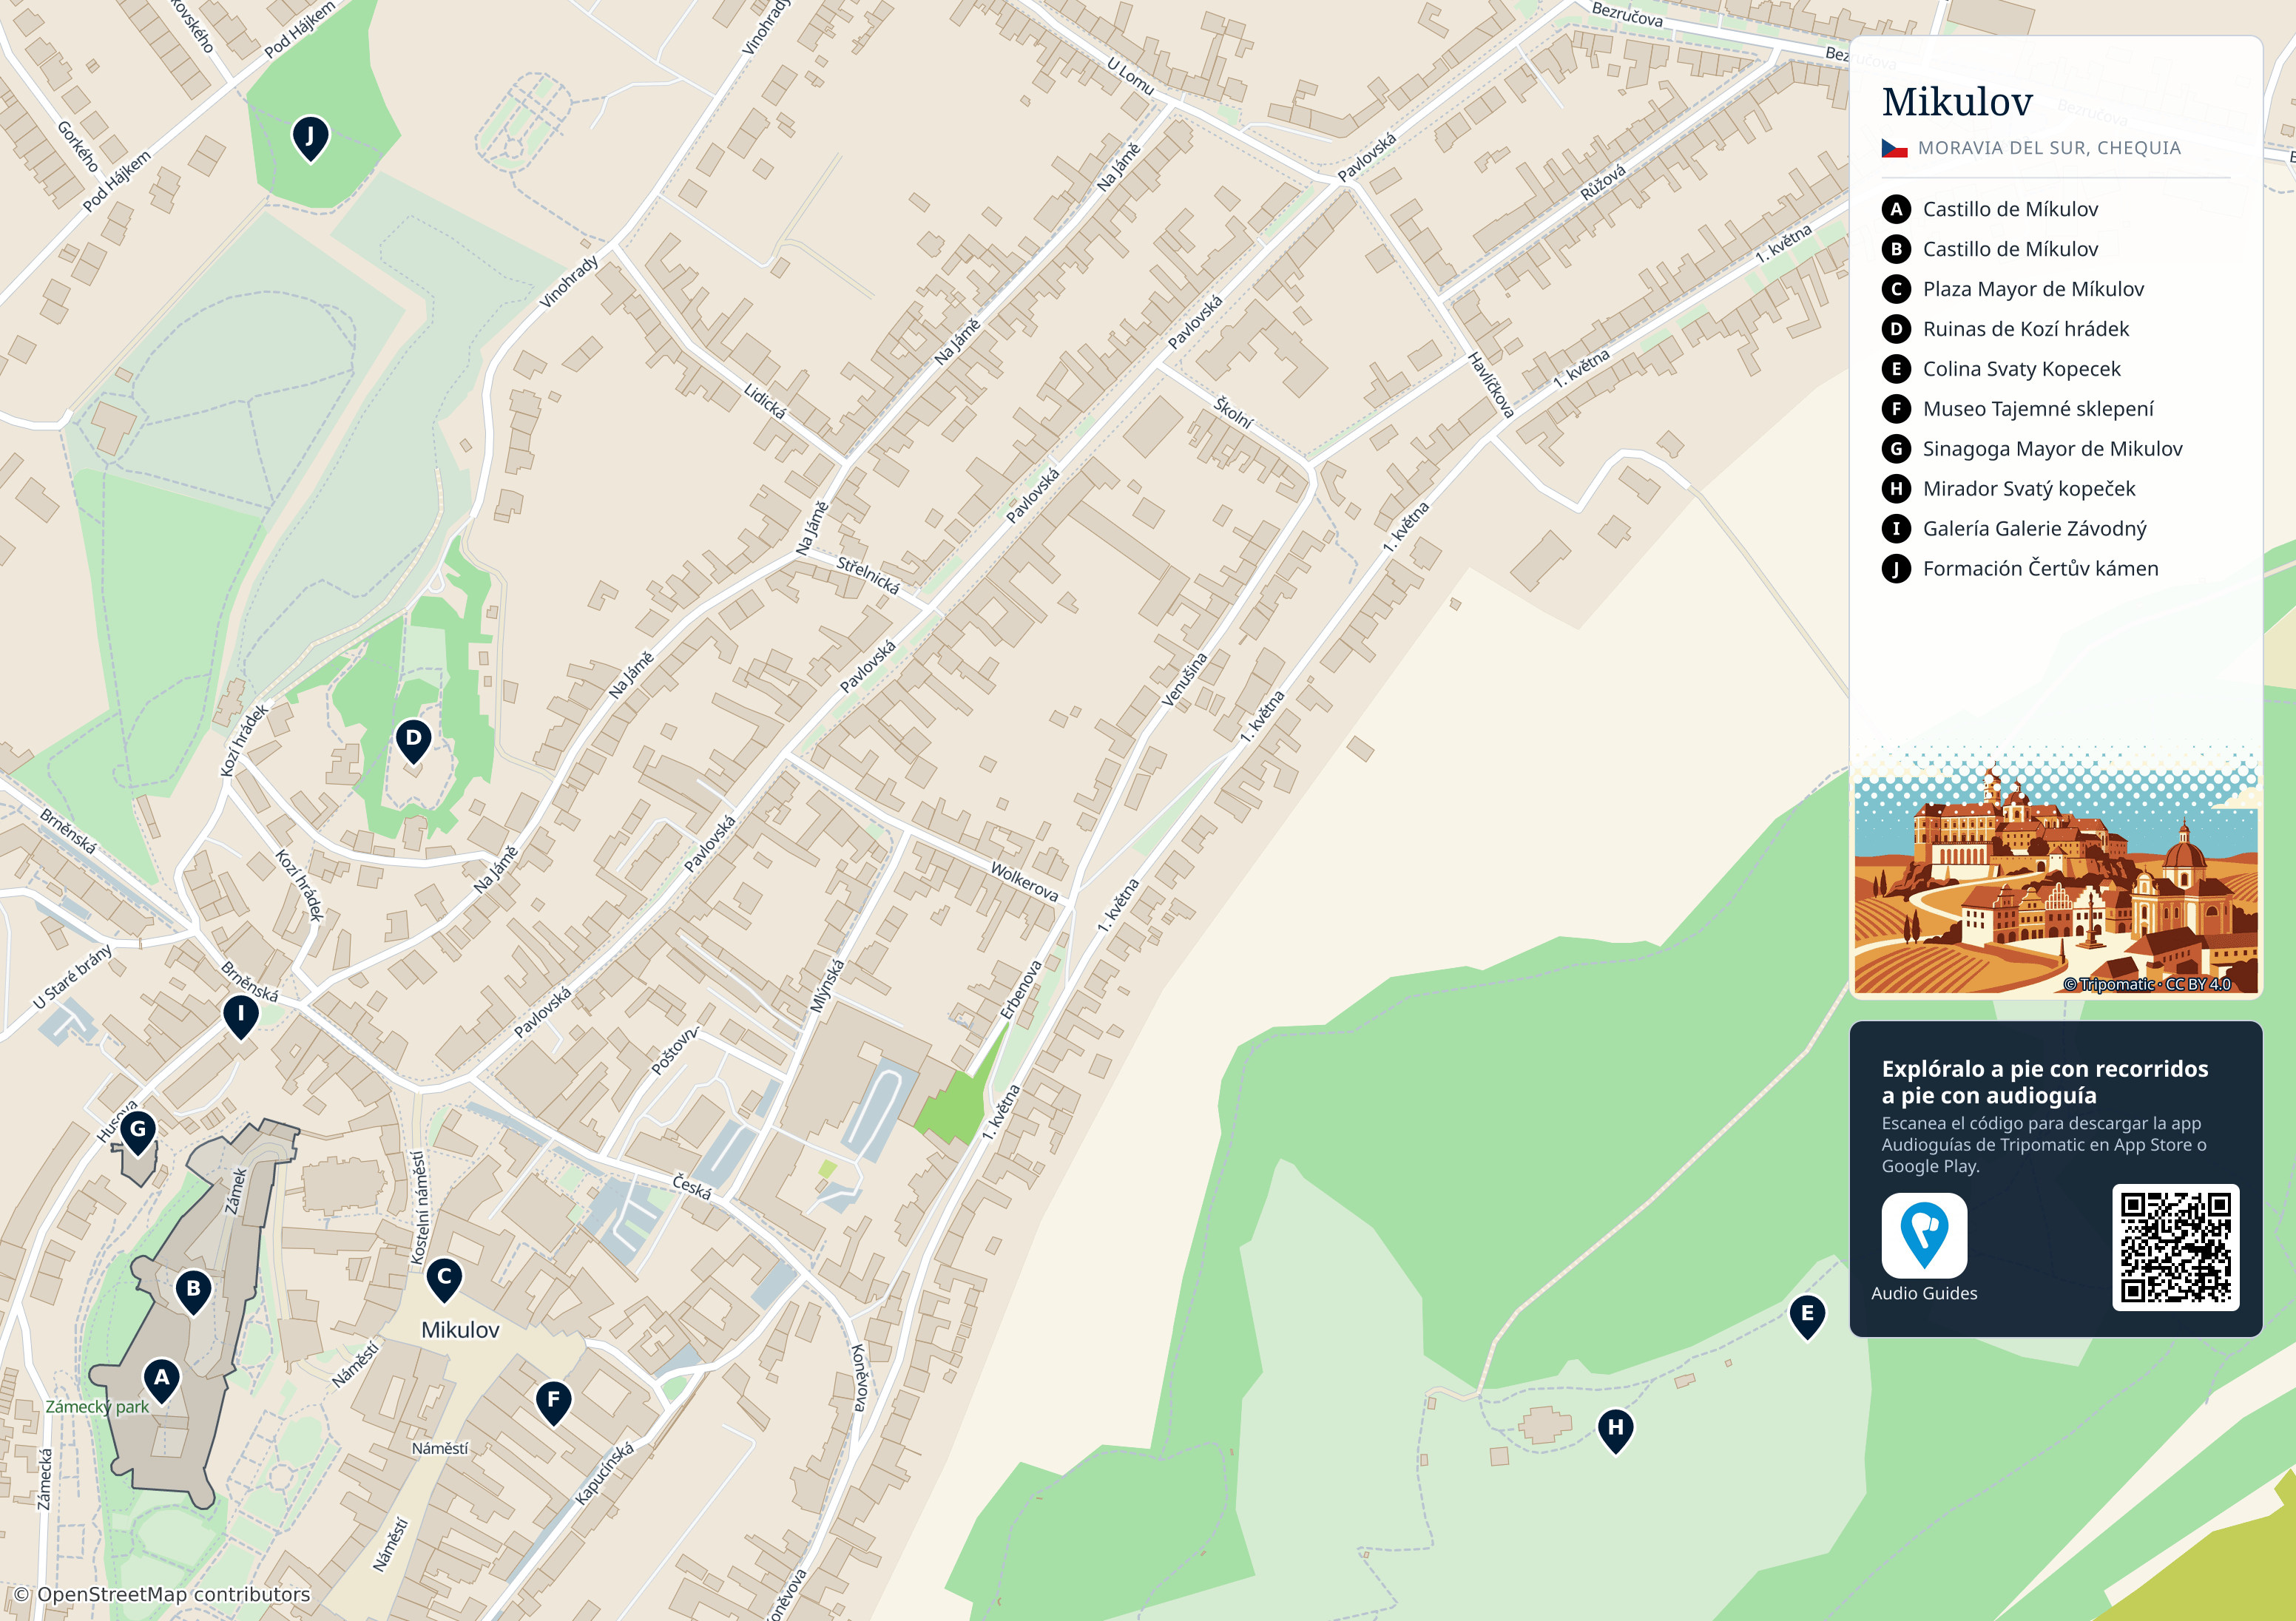Select map pin C above Mikulov label

444,1279
